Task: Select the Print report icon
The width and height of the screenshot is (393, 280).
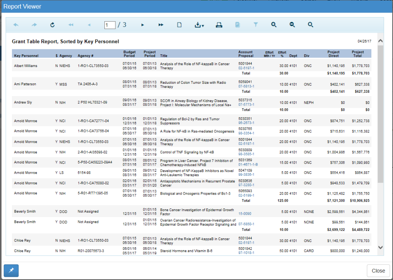Action: click(x=219, y=25)
